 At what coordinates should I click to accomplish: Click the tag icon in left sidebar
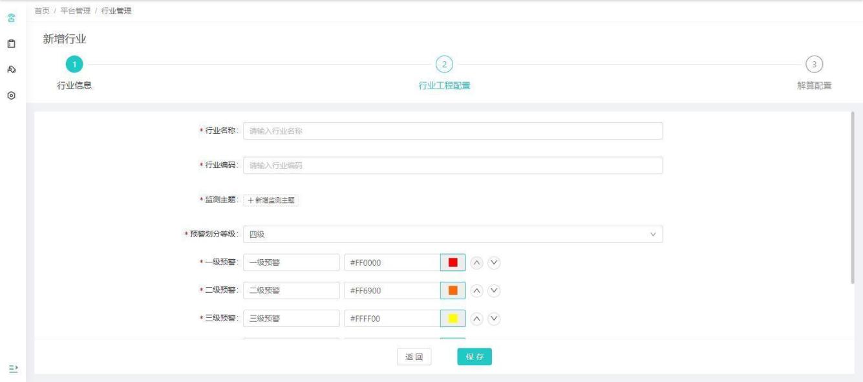pos(12,70)
